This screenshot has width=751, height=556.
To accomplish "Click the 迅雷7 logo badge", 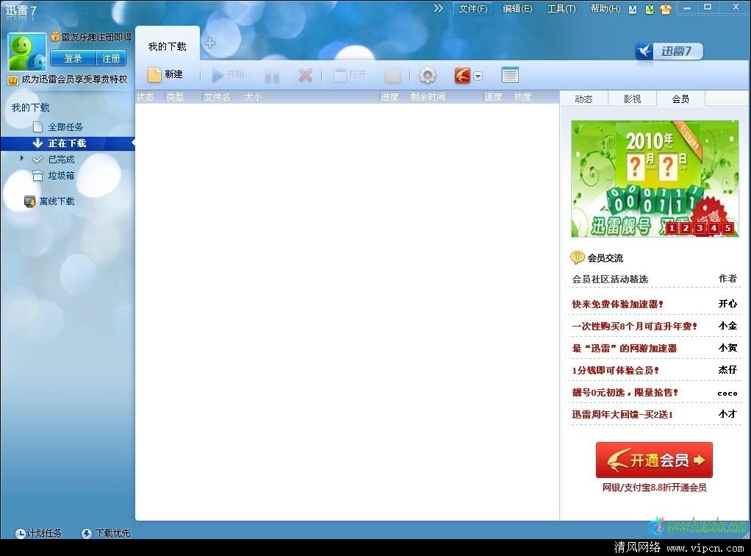I will 669,51.
